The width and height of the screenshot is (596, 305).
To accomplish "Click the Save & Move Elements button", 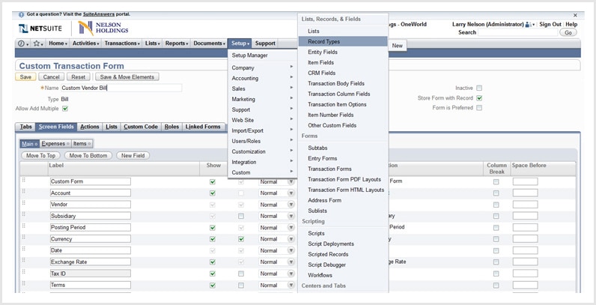I will (127, 76).
